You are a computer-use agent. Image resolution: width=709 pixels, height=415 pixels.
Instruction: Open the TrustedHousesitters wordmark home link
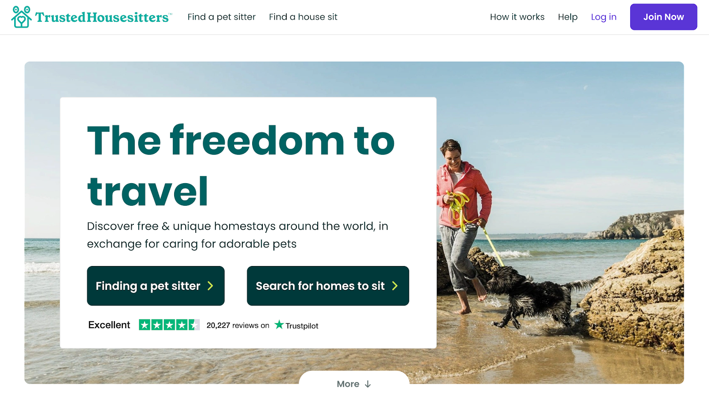tap(103, 17)
